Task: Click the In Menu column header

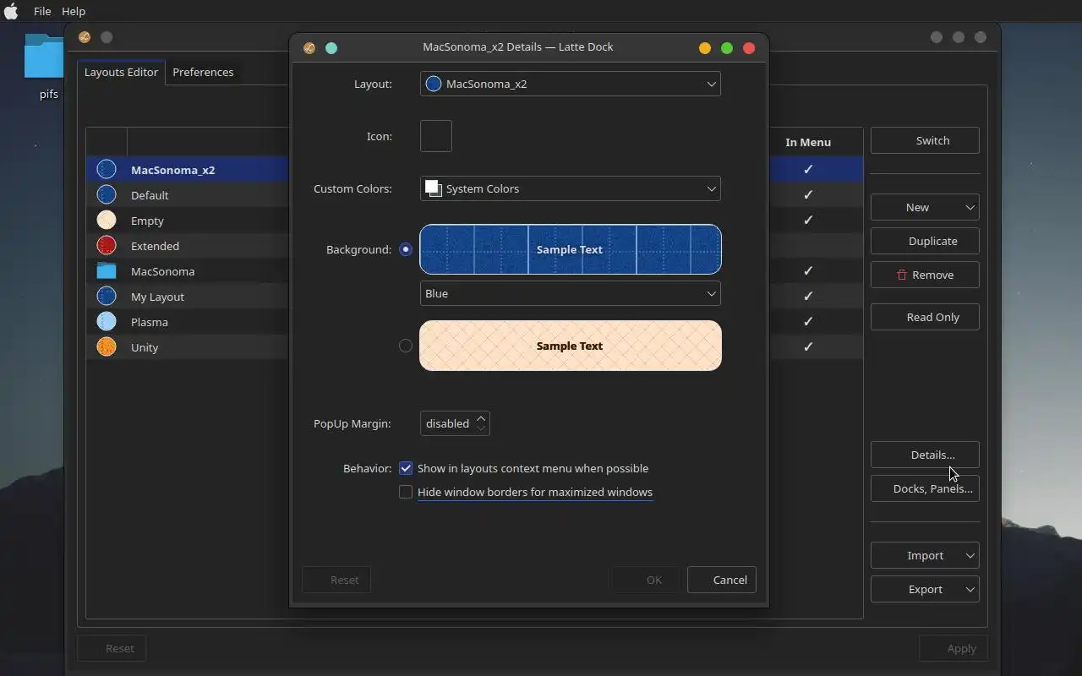Action: 808,142
